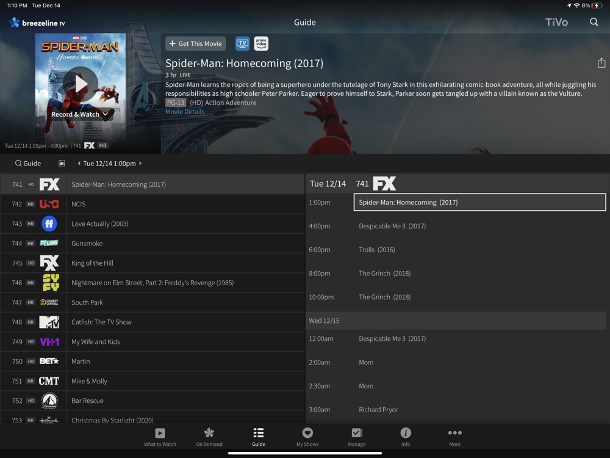Select Love Actually (2003) program
Screen dimensions: 610x458
[185, 224]
